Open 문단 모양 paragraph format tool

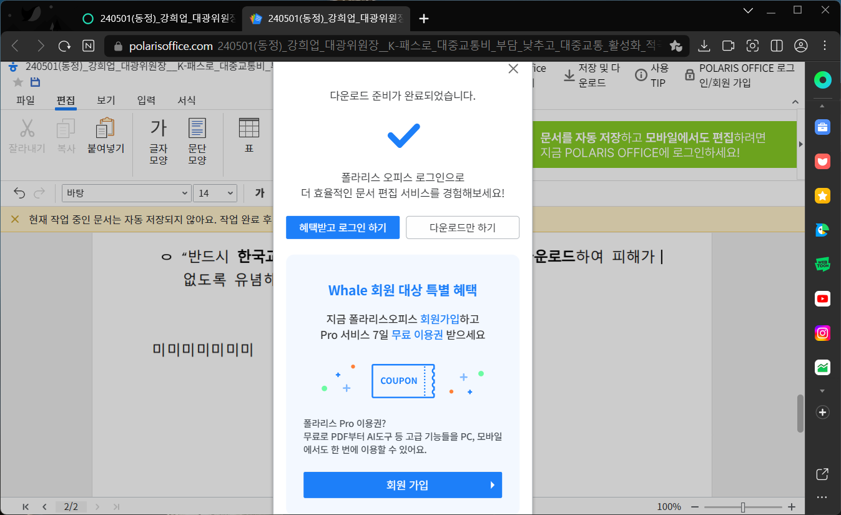tap(197, 141)
